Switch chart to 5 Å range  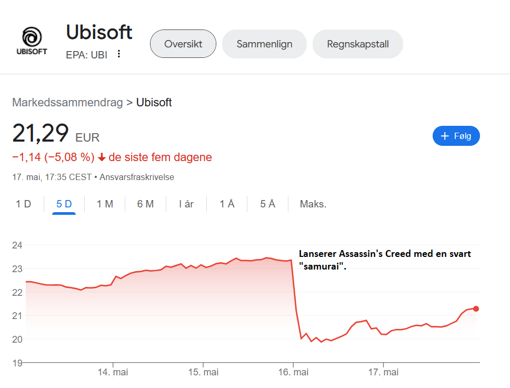268,204
